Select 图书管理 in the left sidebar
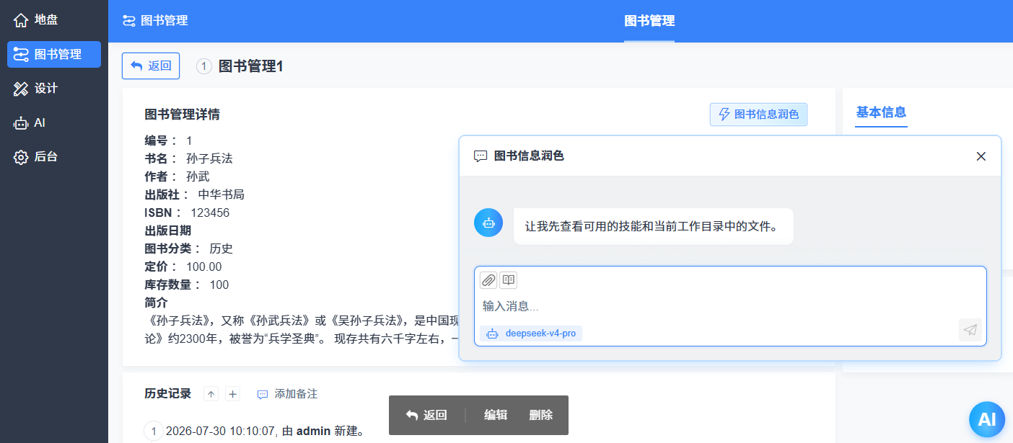Image resolution: width=1013 pixels, height=443 pixels. tap(54, 54)
